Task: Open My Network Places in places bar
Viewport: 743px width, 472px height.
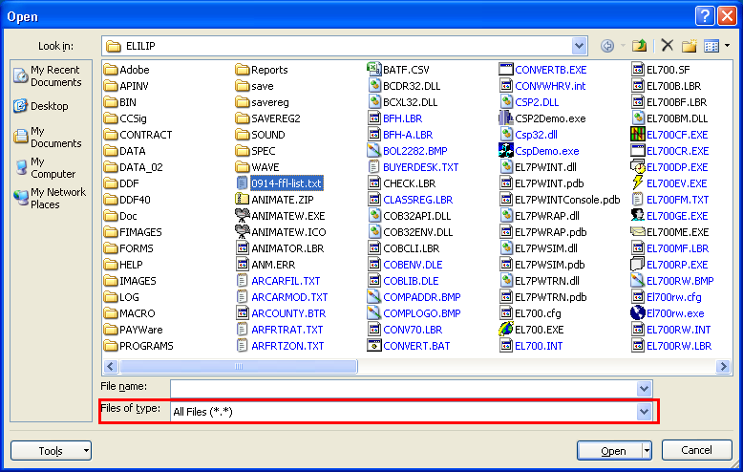Action: (x=51, y=198)
